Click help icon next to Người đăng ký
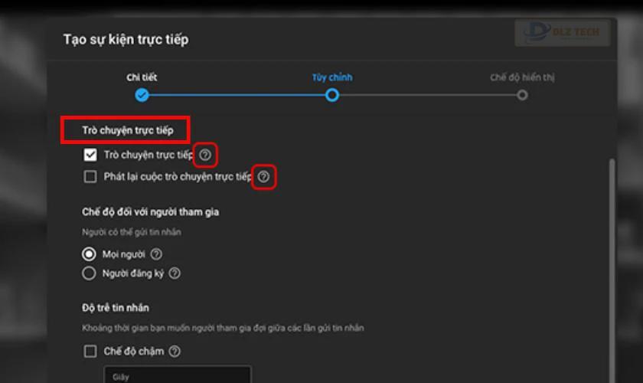643x383 pixels. pyautogui.click(x=175, y=273)
